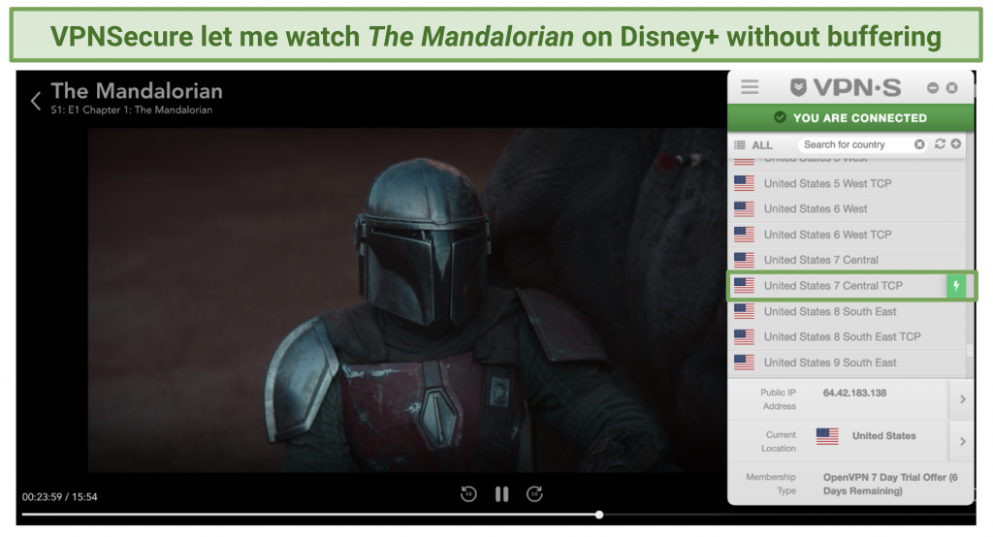Refresh the server list

point(940,143)
